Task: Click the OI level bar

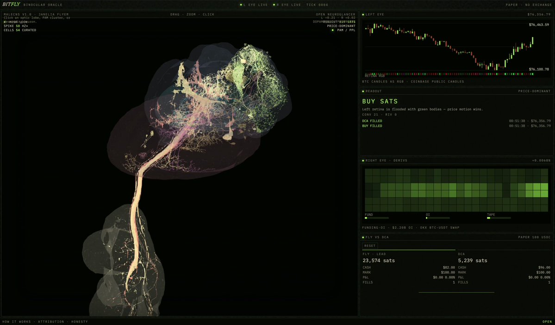Action: (x=438, y=218)
